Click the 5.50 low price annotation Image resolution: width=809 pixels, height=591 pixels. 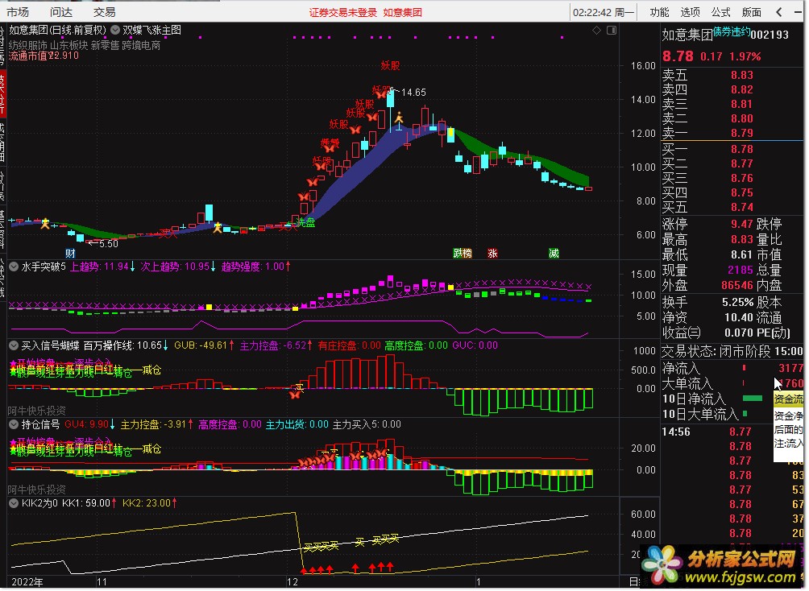click(108, 243)
